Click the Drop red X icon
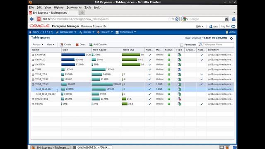Screen dimensions: 265x149 click(x=77, y=45)
